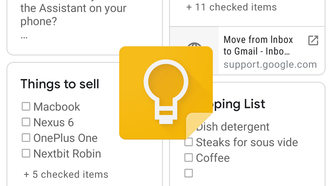Check the Macbook checkbox
The width and height of the screenshot is (332, 186).
click(26, 106)
